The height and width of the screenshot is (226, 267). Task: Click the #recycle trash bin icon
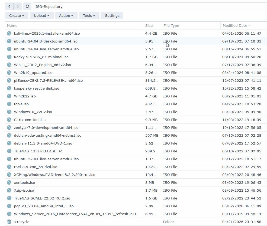[x=9, y=222]
